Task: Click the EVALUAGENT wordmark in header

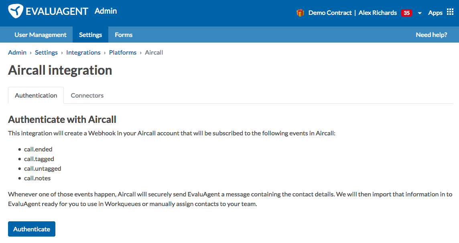Action: [57, 11]
